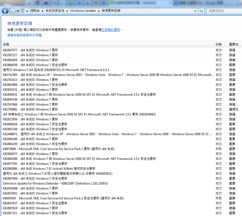Select the KB2709981 update row
This screenshot has width=242, height=216.
point(121,109)
